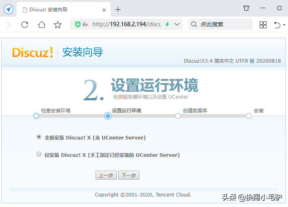
Task: Expand the small arrow beside undo icon
Action: (x=284, y=25)
